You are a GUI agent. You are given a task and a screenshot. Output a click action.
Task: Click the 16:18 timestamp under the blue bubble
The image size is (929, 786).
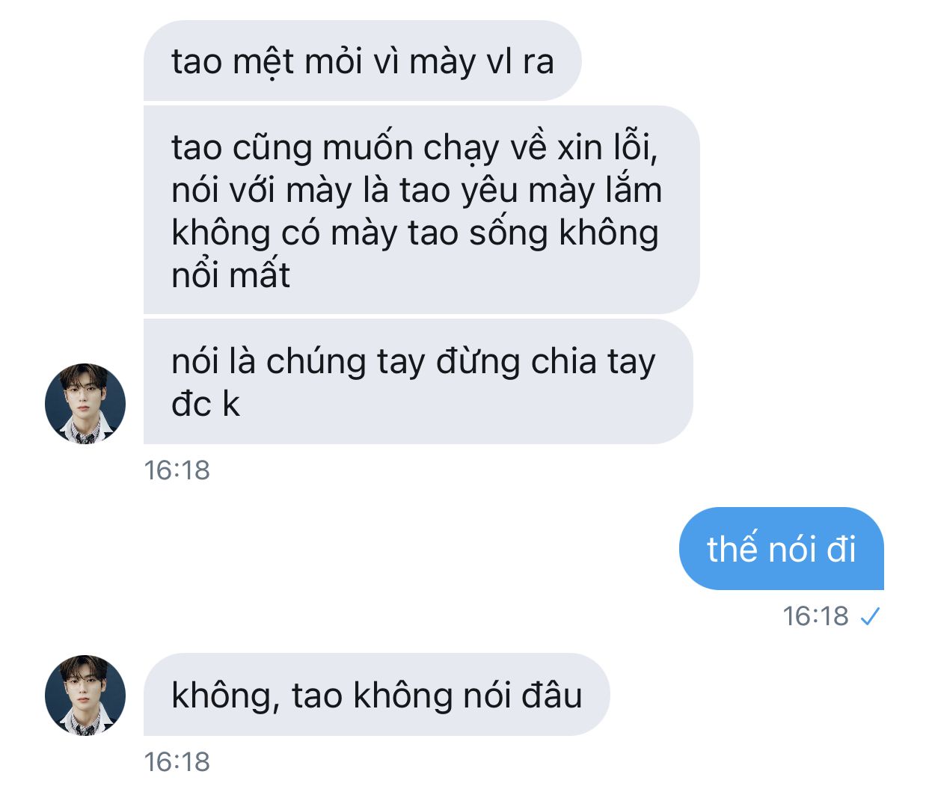pos(815,616)
